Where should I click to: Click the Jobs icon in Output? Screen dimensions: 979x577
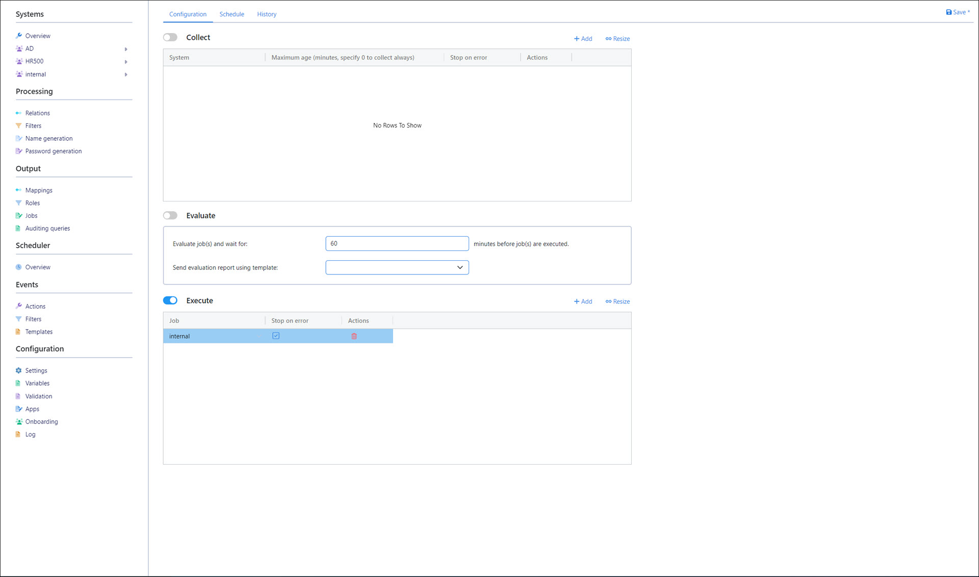pyautogui.click(x=19, y=216)
